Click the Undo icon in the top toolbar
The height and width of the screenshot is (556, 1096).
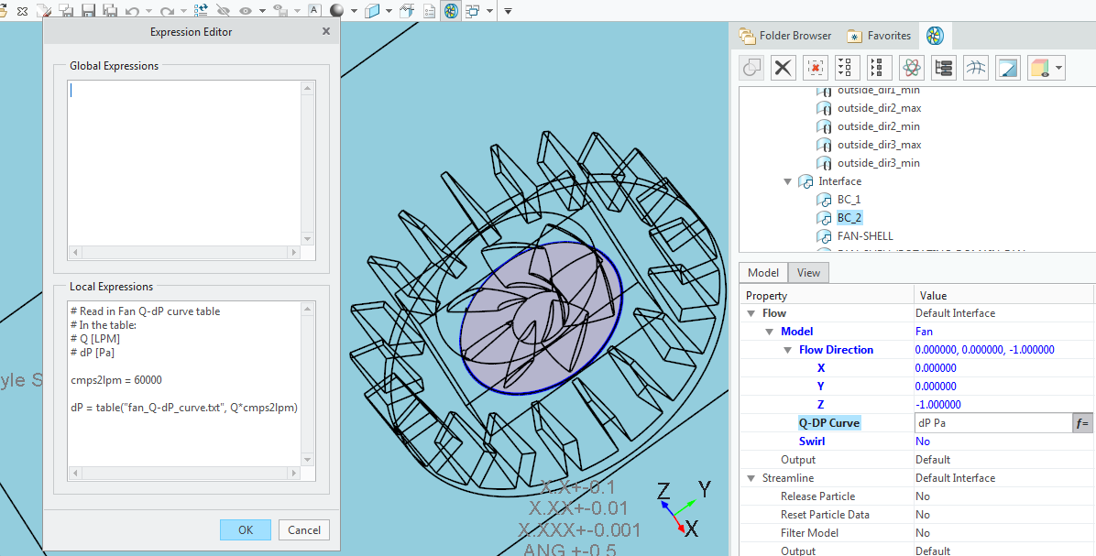[x=132, y=10]
